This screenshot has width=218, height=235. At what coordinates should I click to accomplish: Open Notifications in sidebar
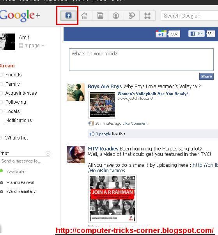click(x=19, y=120)
